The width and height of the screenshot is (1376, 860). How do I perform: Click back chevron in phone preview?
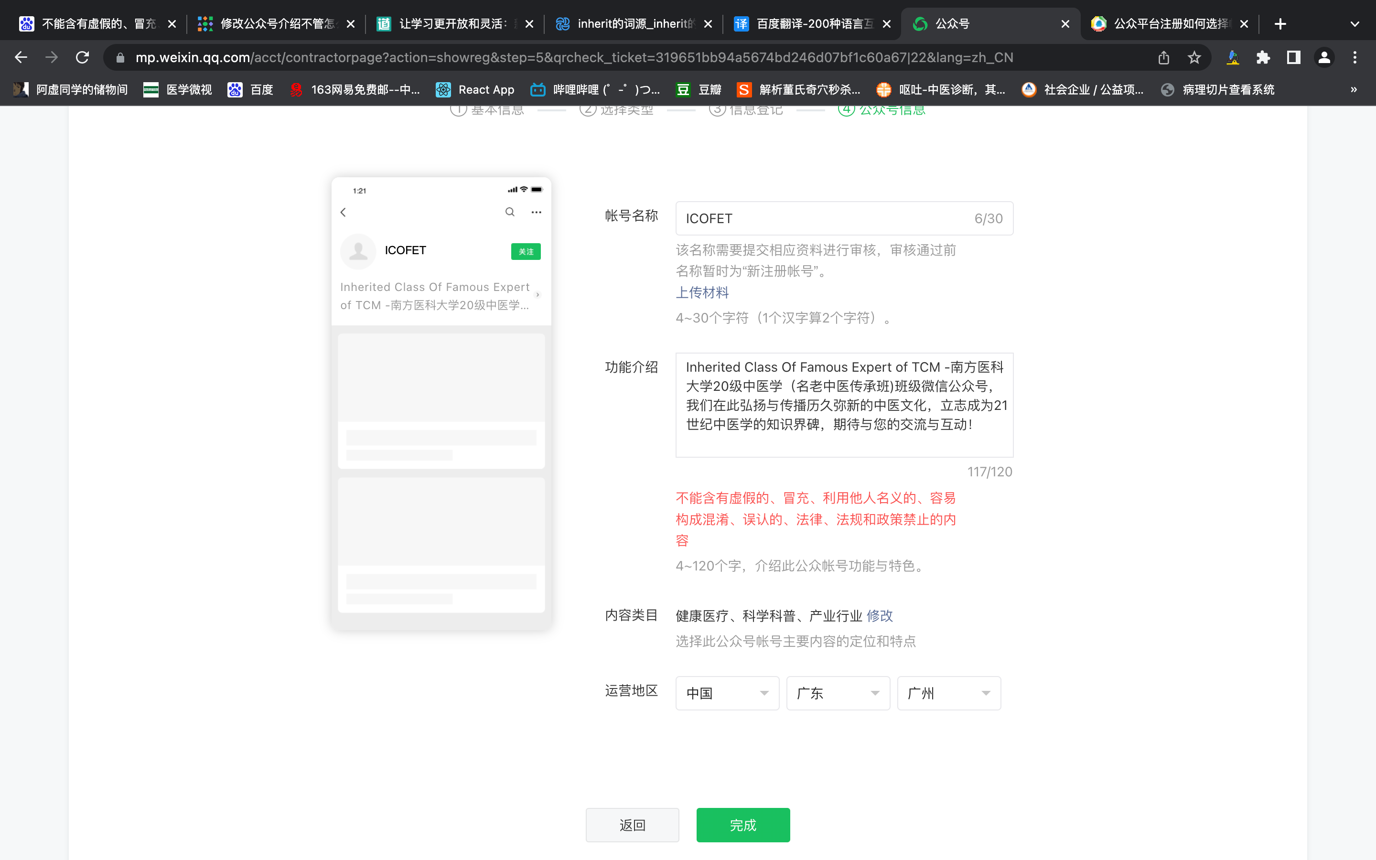(344, 212)
